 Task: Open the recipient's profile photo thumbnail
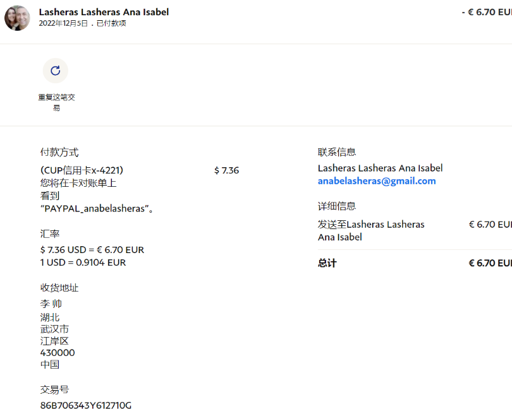[x=17, y=18]
